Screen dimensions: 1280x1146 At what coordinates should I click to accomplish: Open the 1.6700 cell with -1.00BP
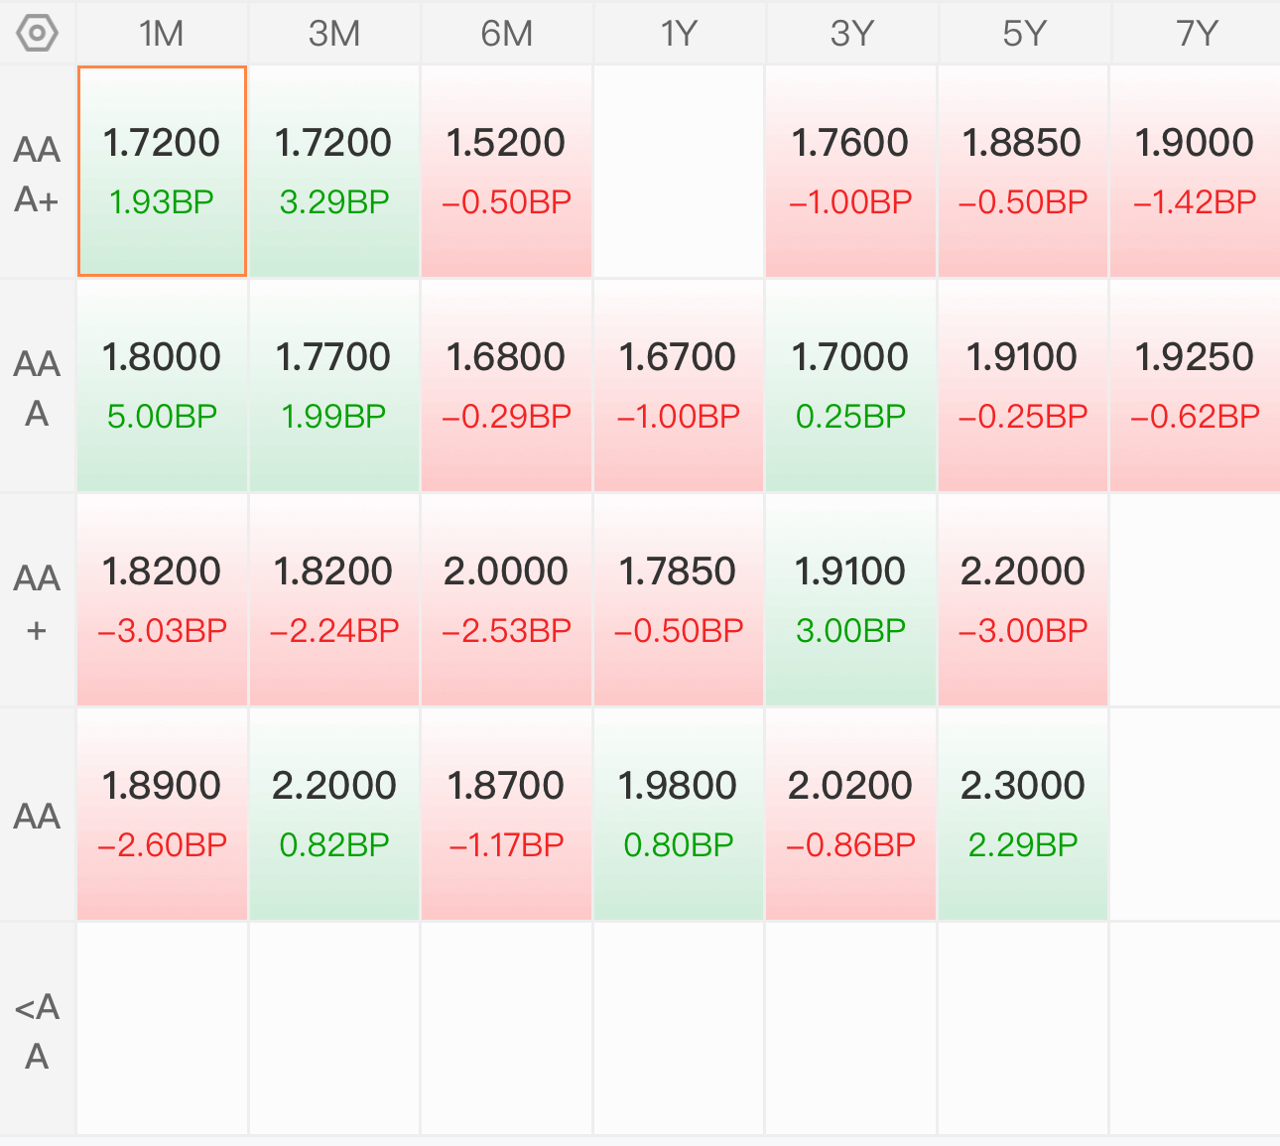pos(679,386)
